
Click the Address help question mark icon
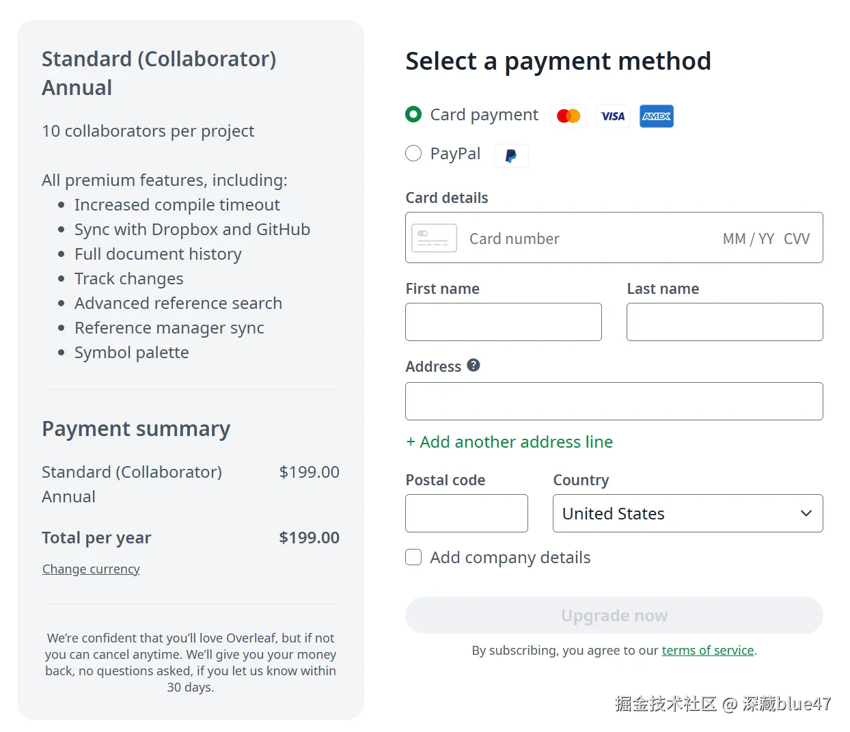coord(474,366)
